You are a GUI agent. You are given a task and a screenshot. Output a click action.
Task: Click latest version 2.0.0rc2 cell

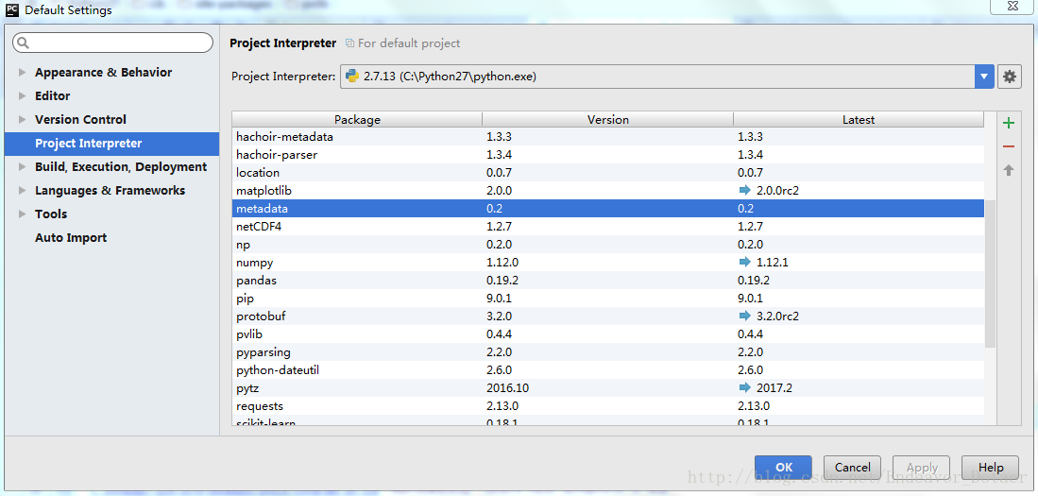click(x=778, y=191)
